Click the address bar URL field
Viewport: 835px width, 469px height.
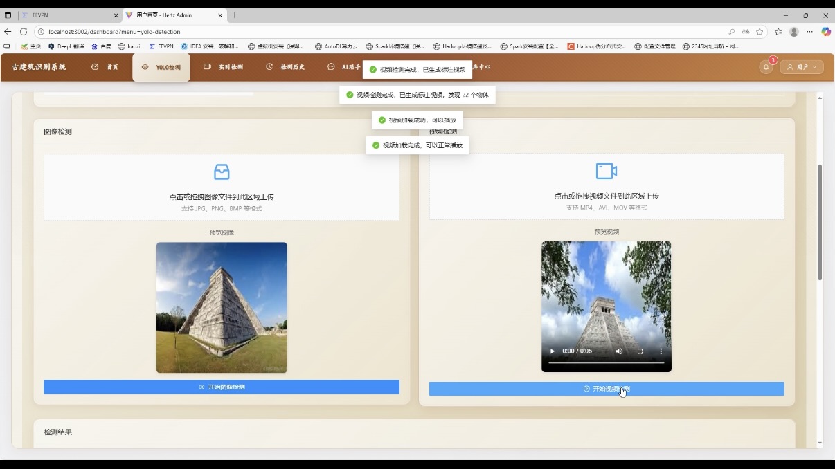pyautogui.click(x=381, y=32)
